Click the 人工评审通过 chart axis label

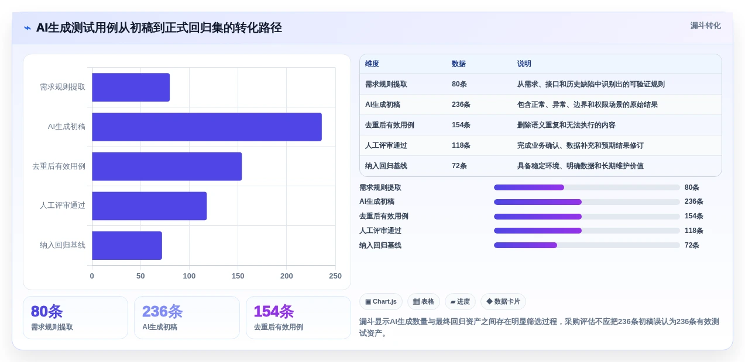pos(63,206)
